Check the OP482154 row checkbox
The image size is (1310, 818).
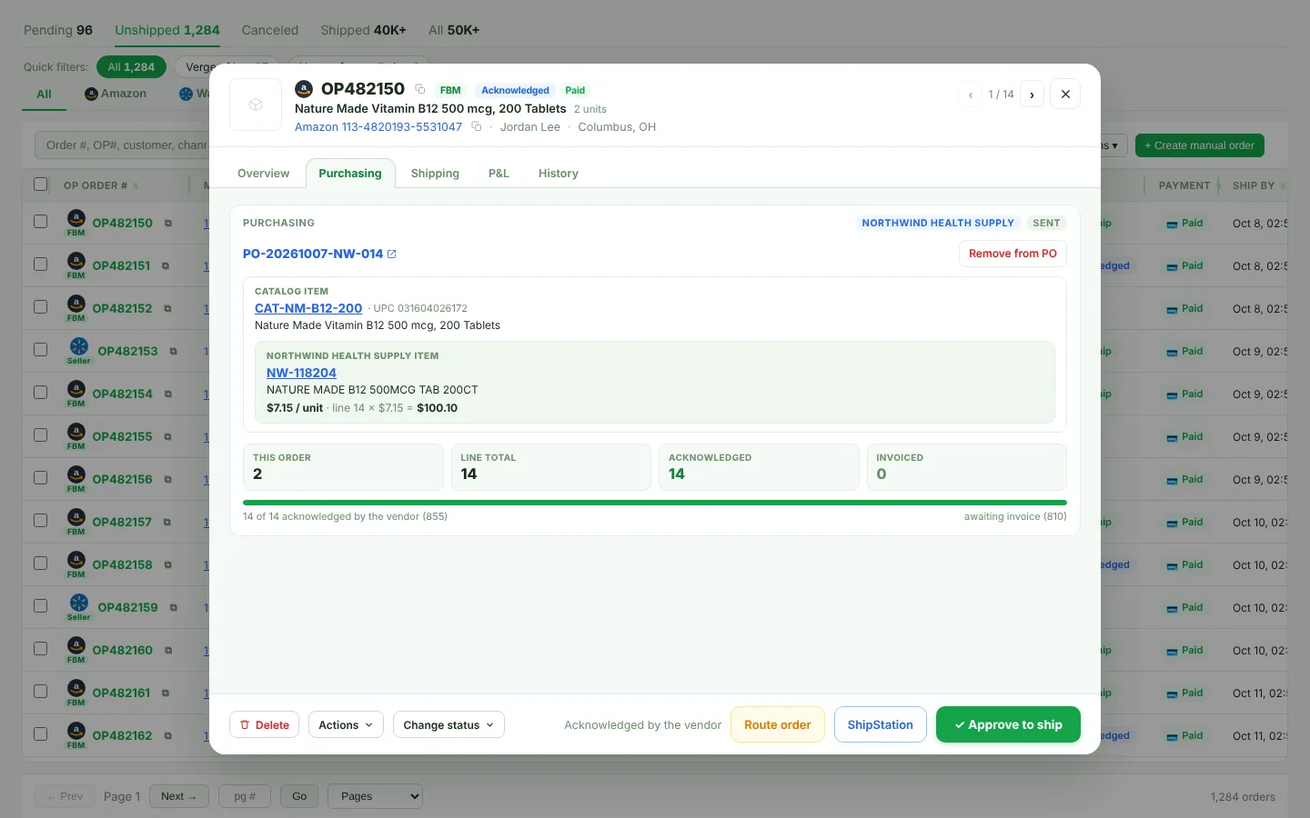coord(40,393)
